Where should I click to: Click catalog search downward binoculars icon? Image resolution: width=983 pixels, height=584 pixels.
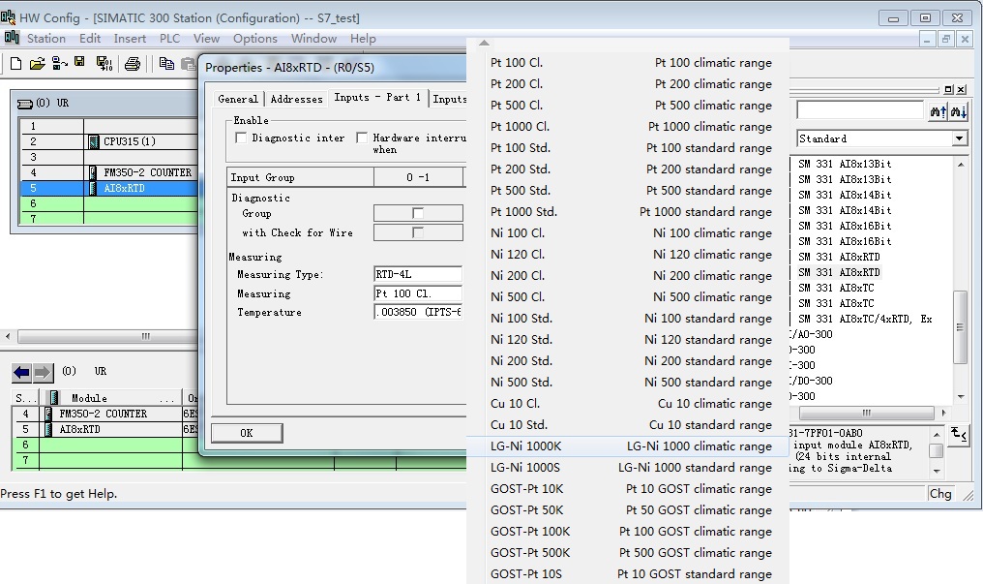point(958,111)
